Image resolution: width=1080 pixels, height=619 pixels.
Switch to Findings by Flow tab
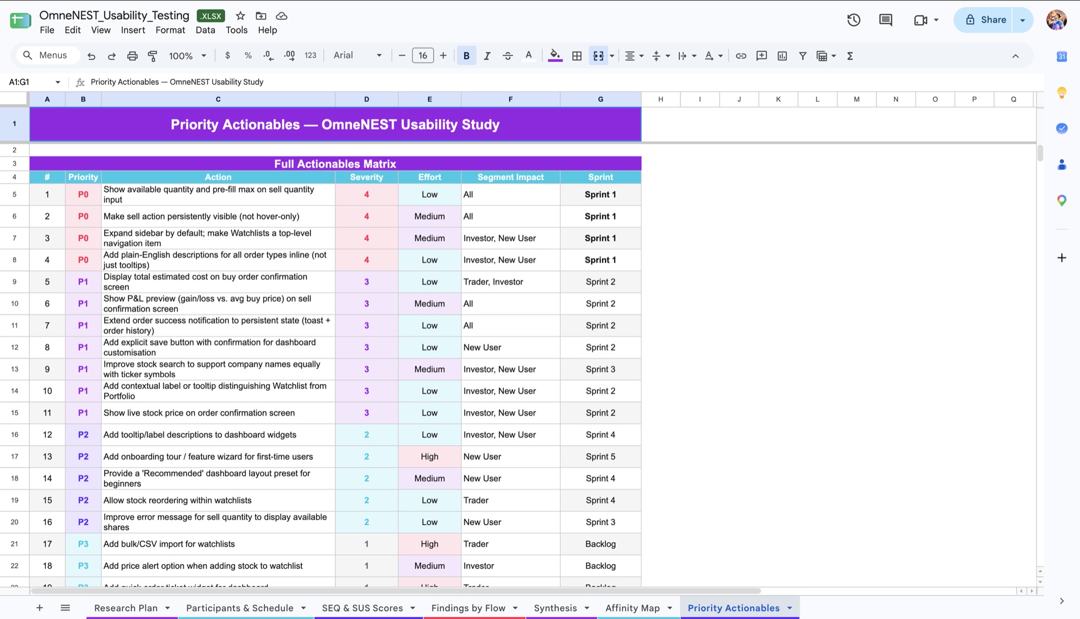[x=468, y=608]
